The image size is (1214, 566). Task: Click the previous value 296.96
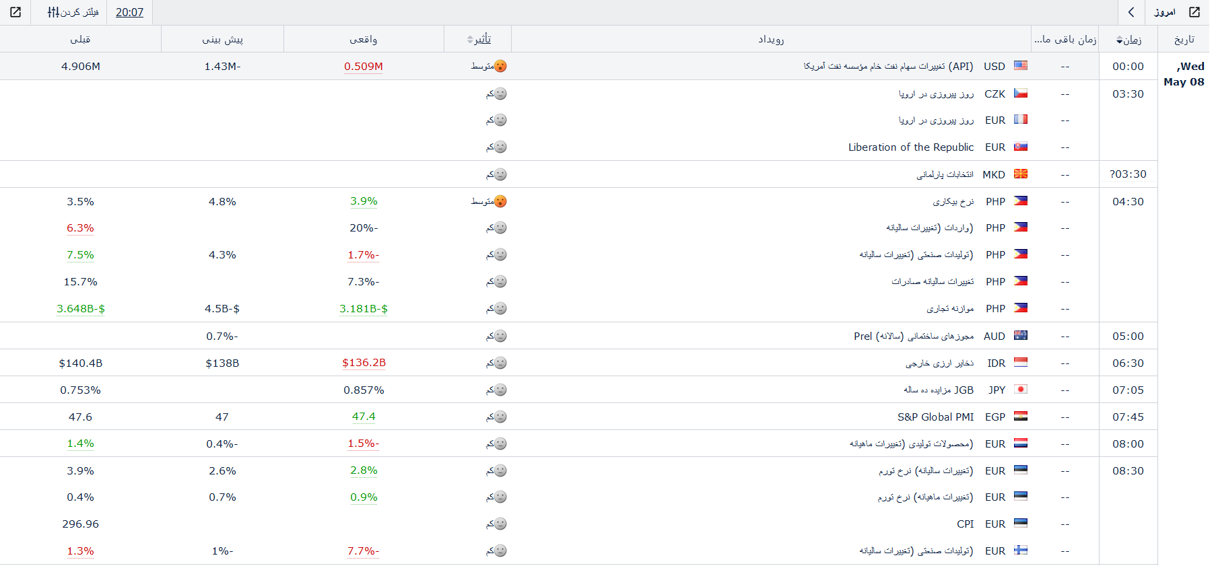[x=81, y=524]
